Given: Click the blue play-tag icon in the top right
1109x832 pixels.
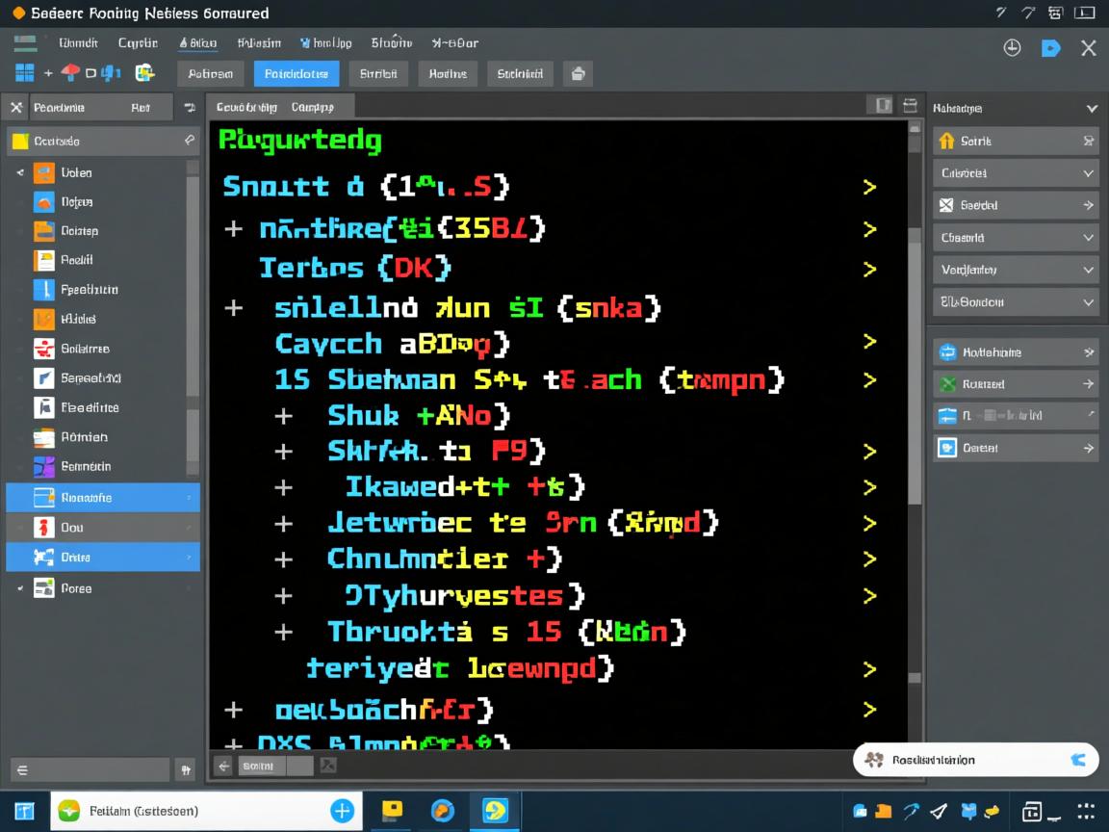Looking at the screenshot, I should 1051,48.
